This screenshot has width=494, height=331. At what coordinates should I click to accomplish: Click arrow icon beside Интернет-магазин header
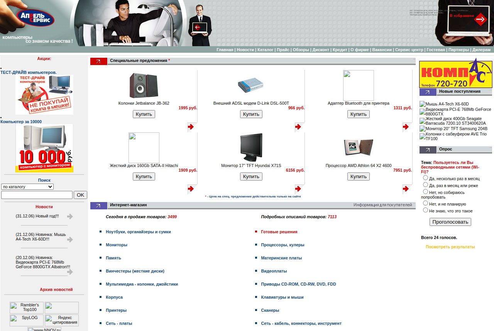99,206
